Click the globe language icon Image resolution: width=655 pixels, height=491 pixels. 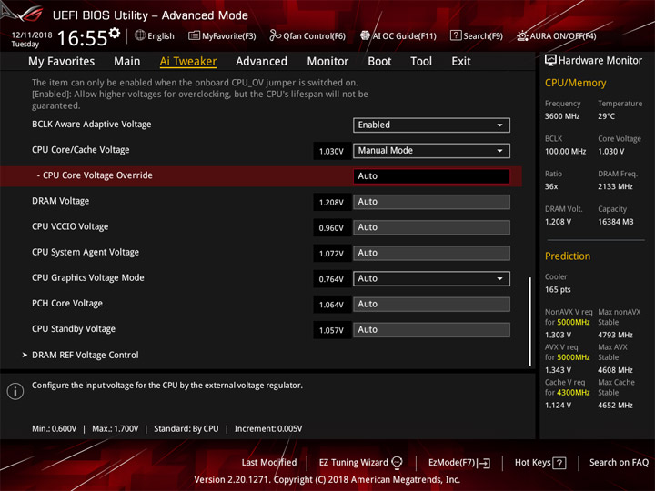click(x=140, y=35)
